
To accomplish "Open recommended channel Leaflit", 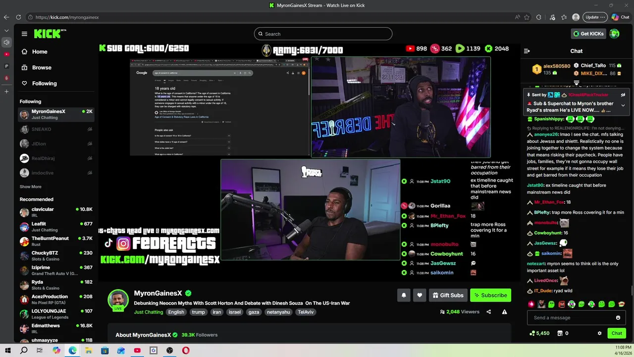I will pos(56,227).
